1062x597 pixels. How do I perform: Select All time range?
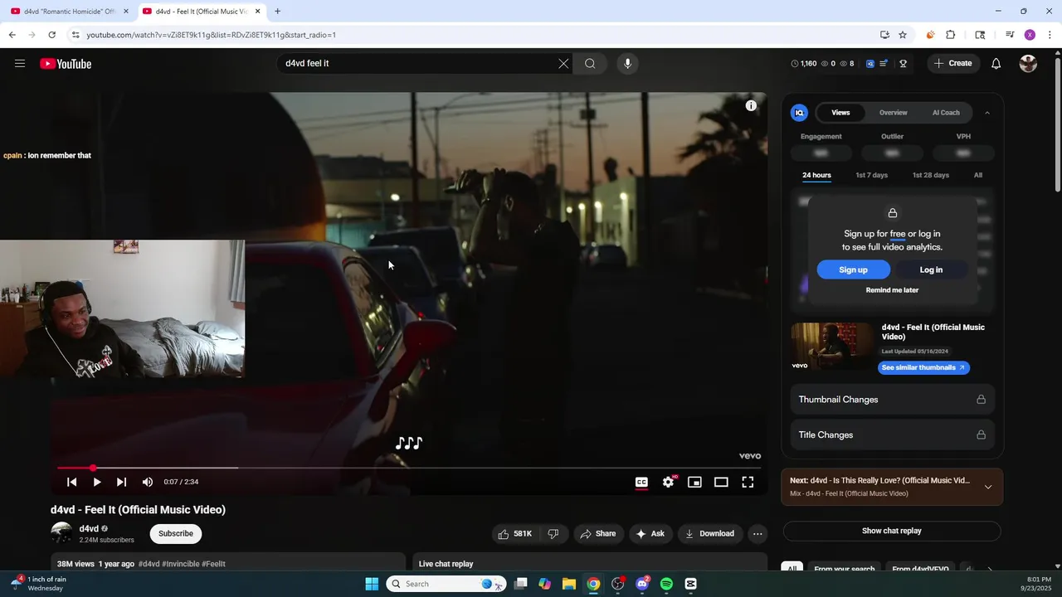click(978, 175)
